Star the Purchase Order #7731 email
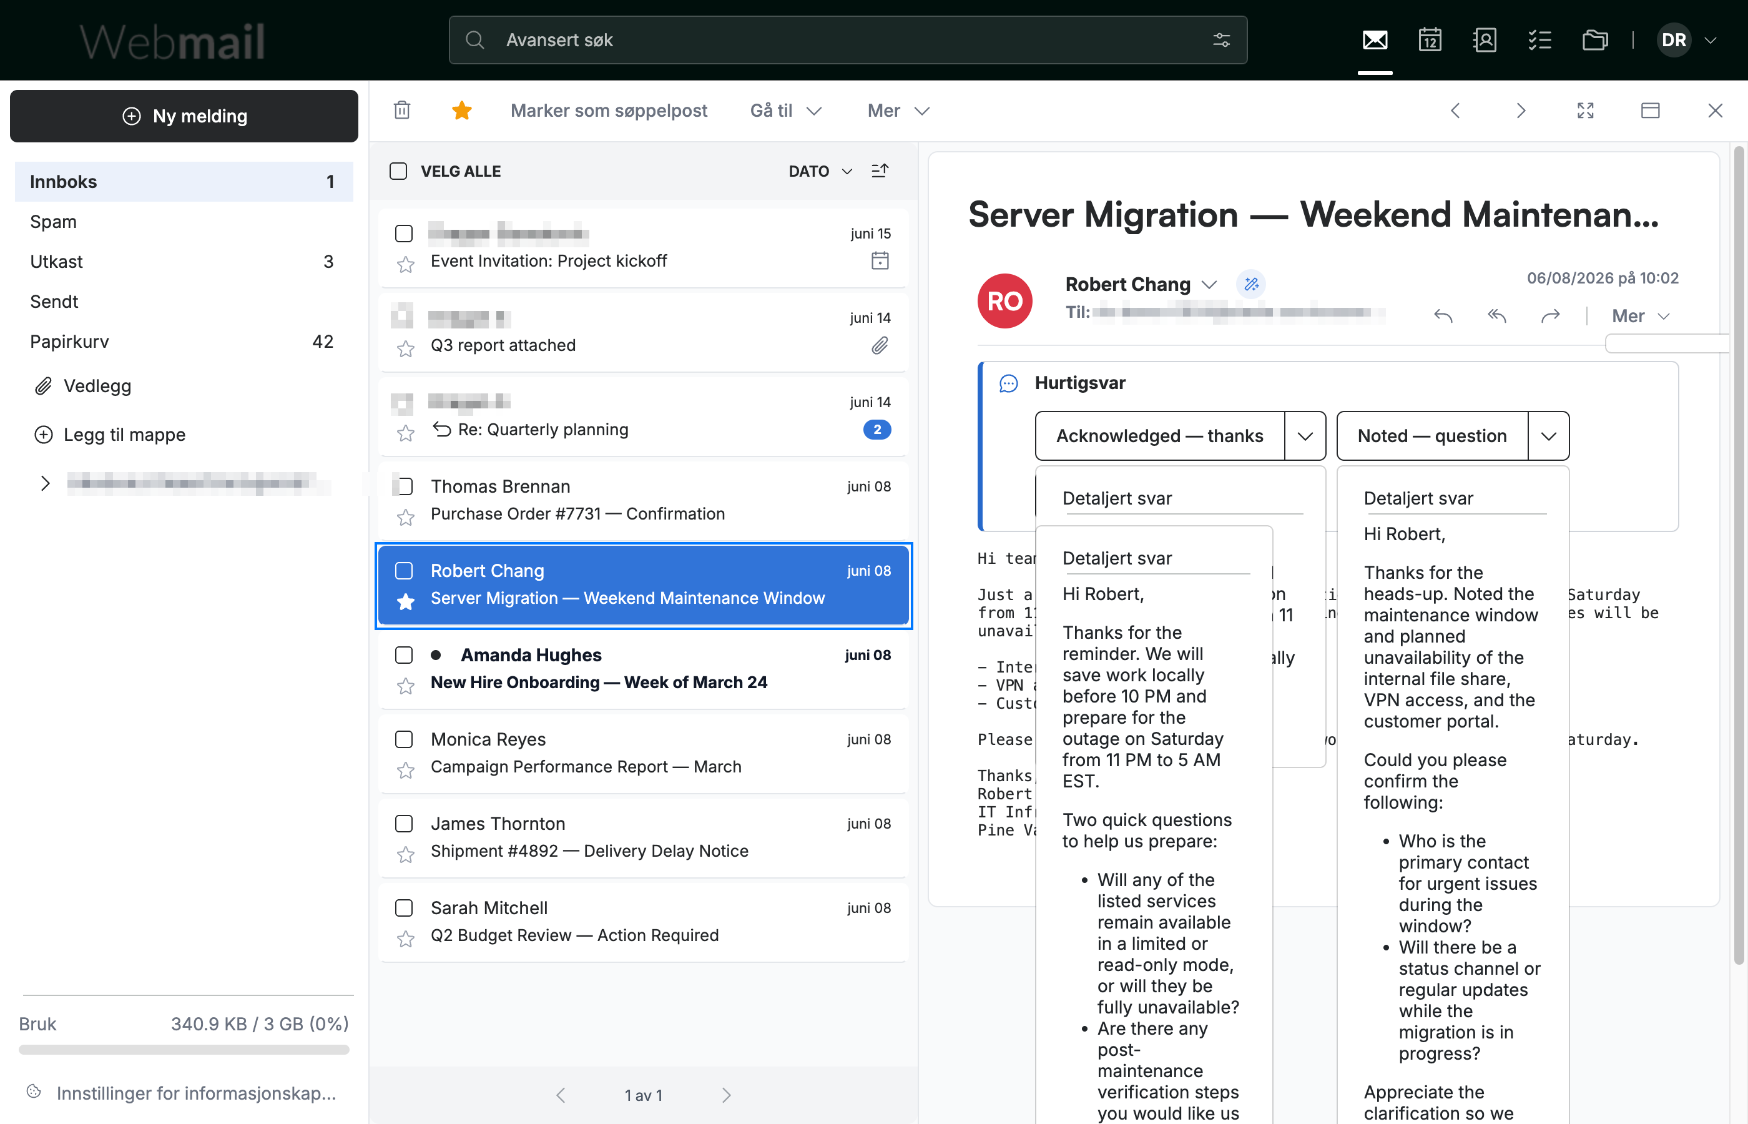 (x=406, y=518)
